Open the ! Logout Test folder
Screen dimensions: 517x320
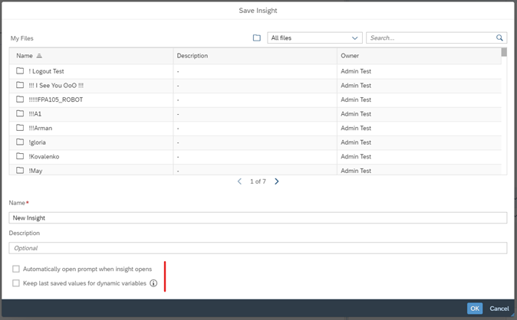46,71
